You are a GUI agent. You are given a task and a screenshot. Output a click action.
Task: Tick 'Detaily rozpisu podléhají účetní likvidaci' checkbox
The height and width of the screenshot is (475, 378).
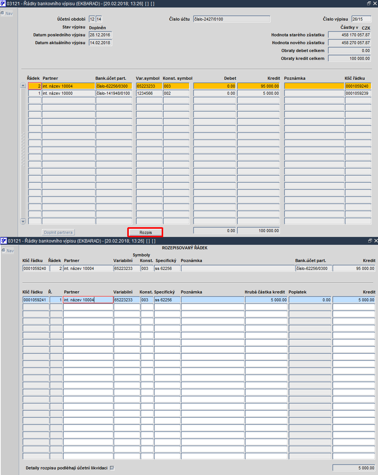click(112, 468)
